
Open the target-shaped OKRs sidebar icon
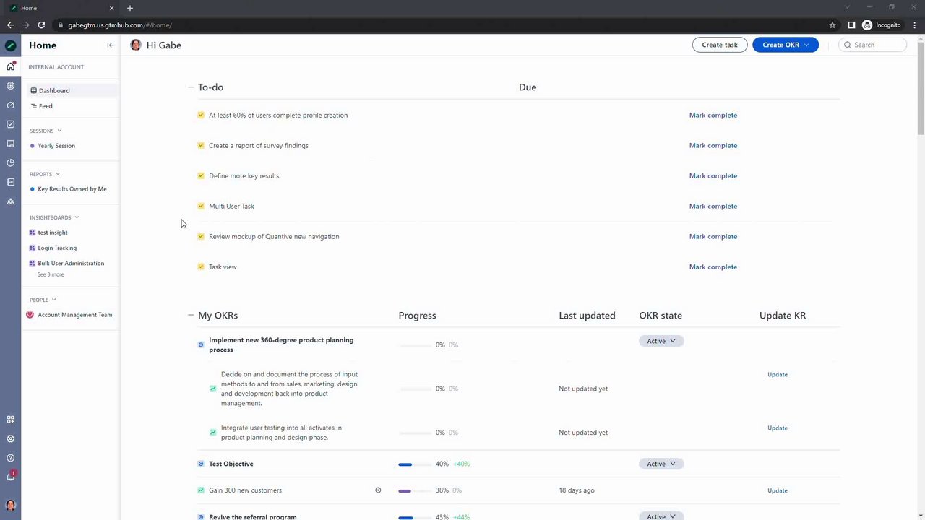tap(10, 86)
